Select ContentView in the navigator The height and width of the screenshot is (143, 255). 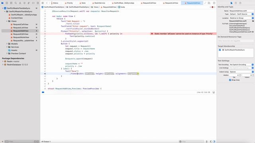pyautogui.click(x=17, y=18)
